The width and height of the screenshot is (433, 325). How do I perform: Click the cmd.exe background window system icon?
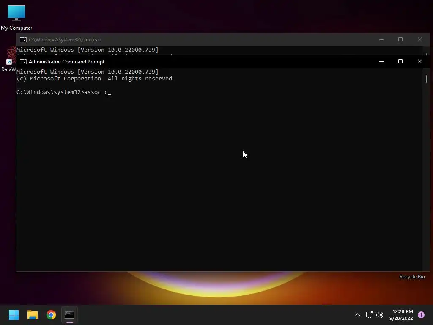[x=23, y=39]
